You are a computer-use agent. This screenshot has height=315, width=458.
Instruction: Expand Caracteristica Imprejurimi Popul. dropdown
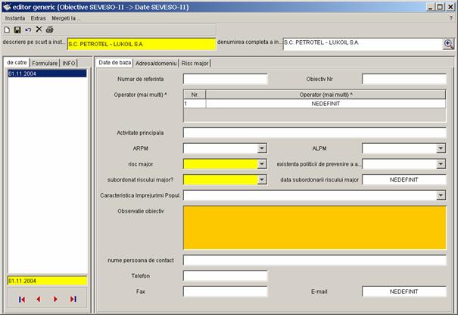pos(441,195)
